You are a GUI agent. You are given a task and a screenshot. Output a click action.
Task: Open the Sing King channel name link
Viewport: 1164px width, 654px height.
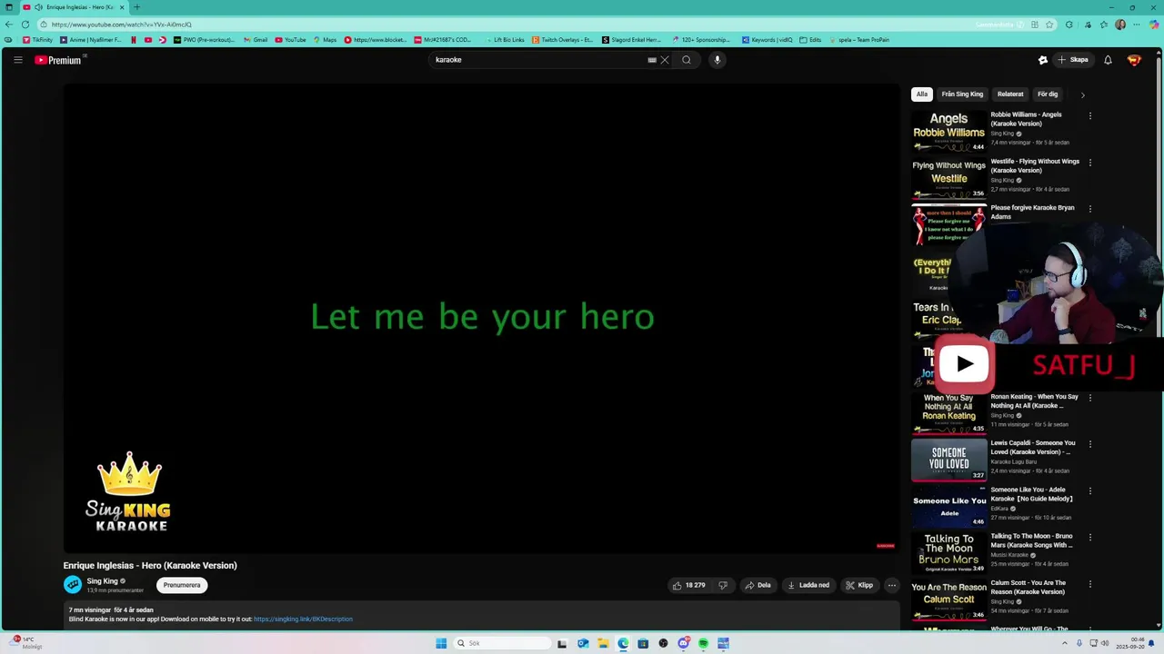pos(102,581)
